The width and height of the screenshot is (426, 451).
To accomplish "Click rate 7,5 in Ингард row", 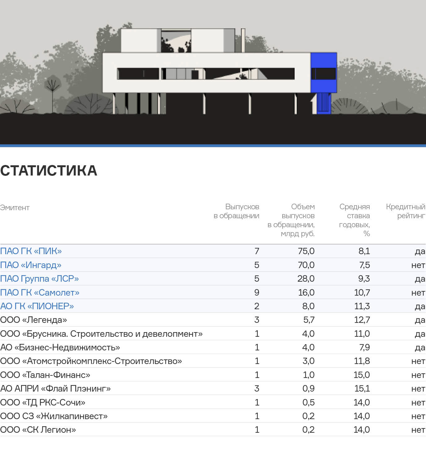I will [x=364, y=265].
